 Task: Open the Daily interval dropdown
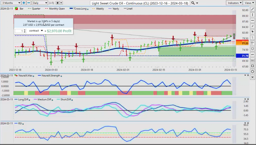pos(40,3)
